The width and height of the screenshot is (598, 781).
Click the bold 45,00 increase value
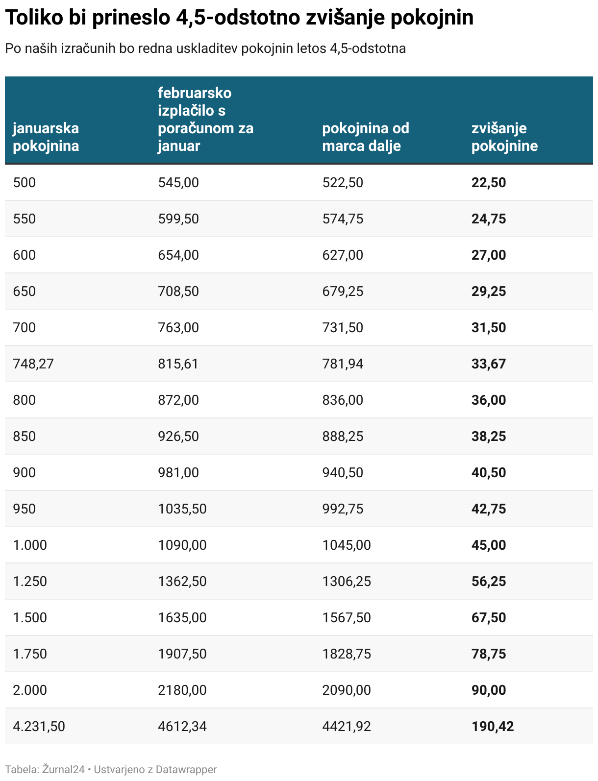tap(489, 545)
